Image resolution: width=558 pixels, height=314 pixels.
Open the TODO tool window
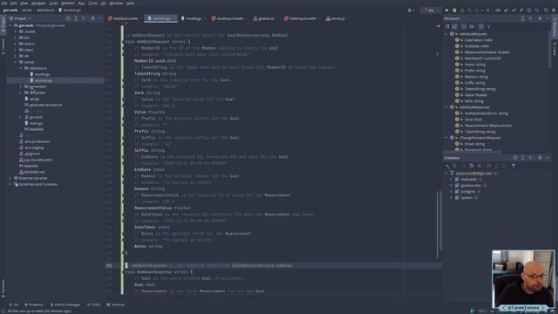[94, 304]
